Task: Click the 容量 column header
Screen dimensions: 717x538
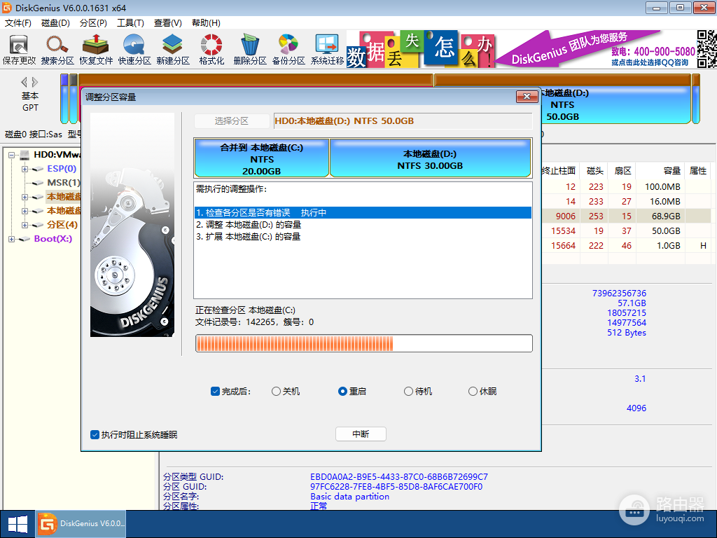Action: click(660, 171)
